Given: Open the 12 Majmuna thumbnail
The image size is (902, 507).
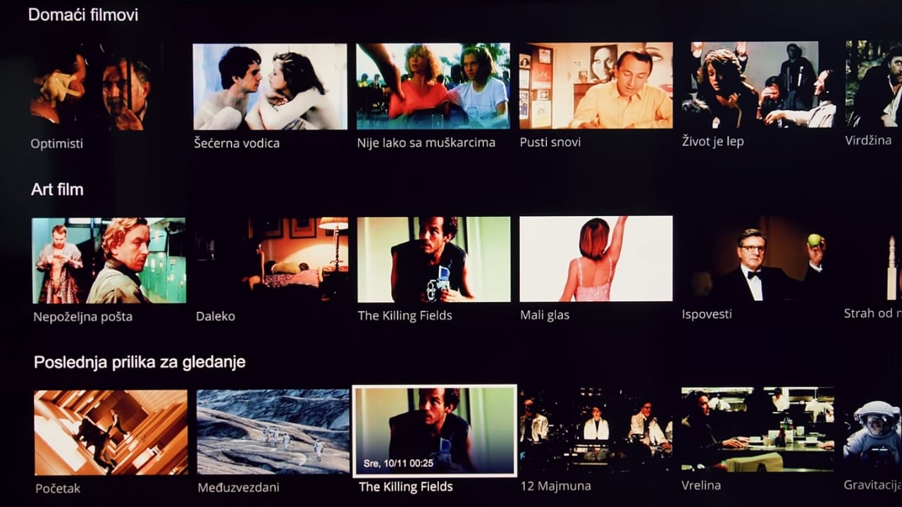Looking at the screenshot, I should [x=596, y=430].
